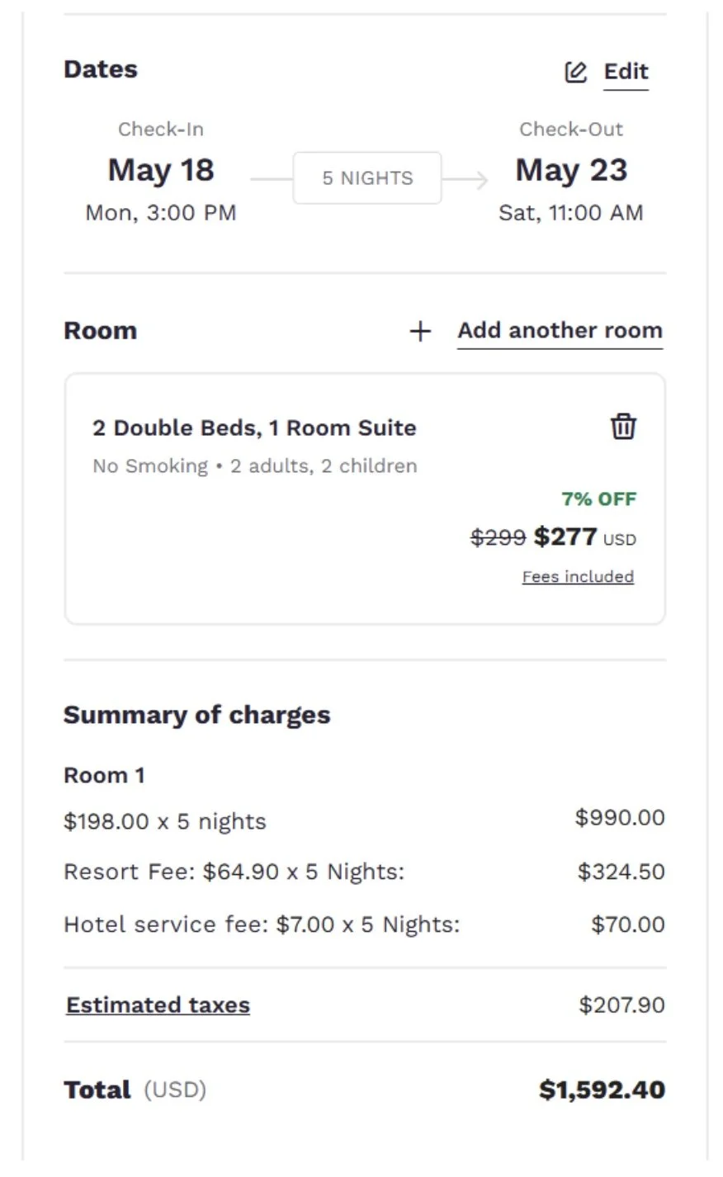This screenshot has height=1177, width=723.
Task: Click the Resort Fee line item
Action: (234, 872)
